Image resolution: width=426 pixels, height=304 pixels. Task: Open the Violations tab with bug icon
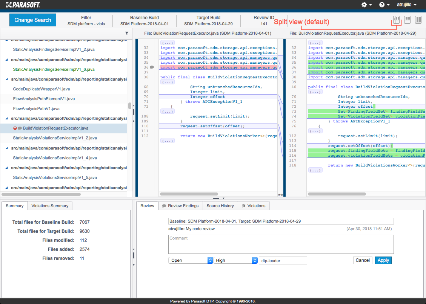254,206
